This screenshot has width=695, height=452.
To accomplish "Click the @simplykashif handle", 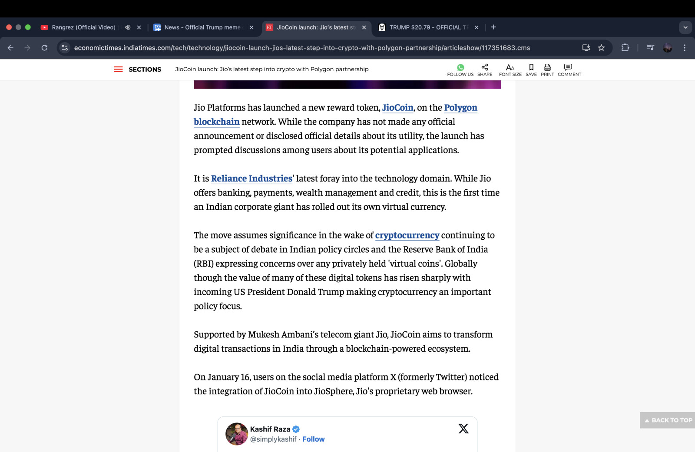I will (273, 439).
